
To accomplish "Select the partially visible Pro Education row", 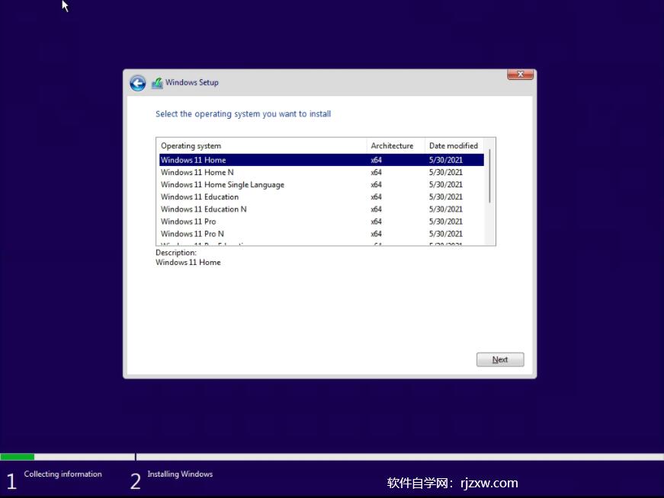I will 229,244.
